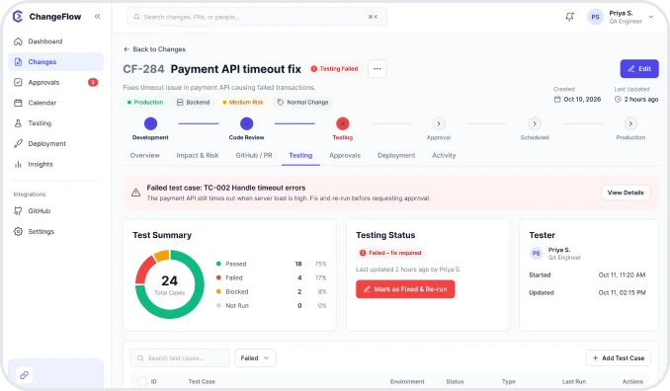This screenshot has width=670, height=391.
Task: Click the calendar icon beside Oct 10, 2026
Action: click(x=557, y=99)
